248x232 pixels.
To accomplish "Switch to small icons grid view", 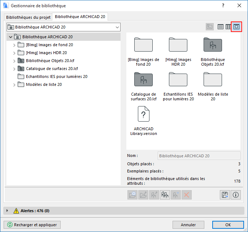I will pos(228,27).
